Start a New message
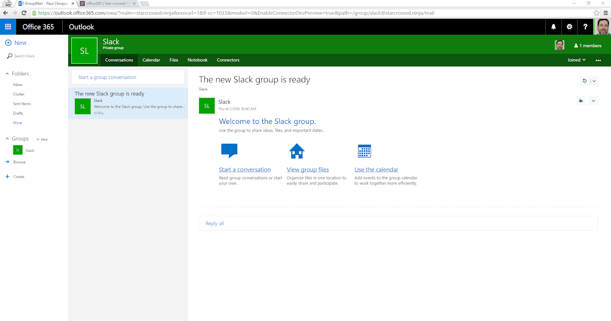The image size is (611, 321). pyautogui.click(x=20, y=43)
